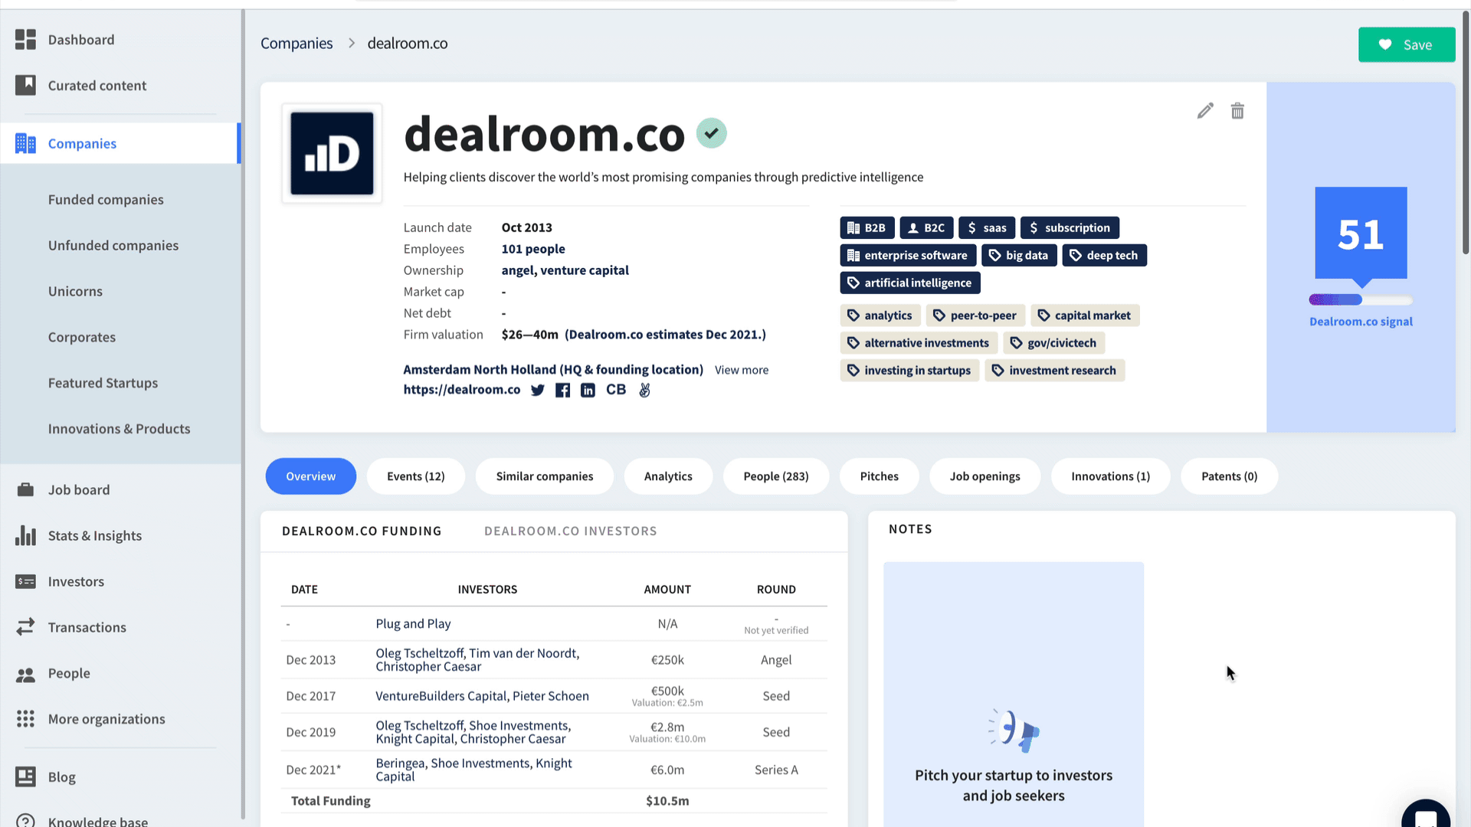
Task: Open dealroom.co LinkedIn page icon
Action: tap(588, 391)
